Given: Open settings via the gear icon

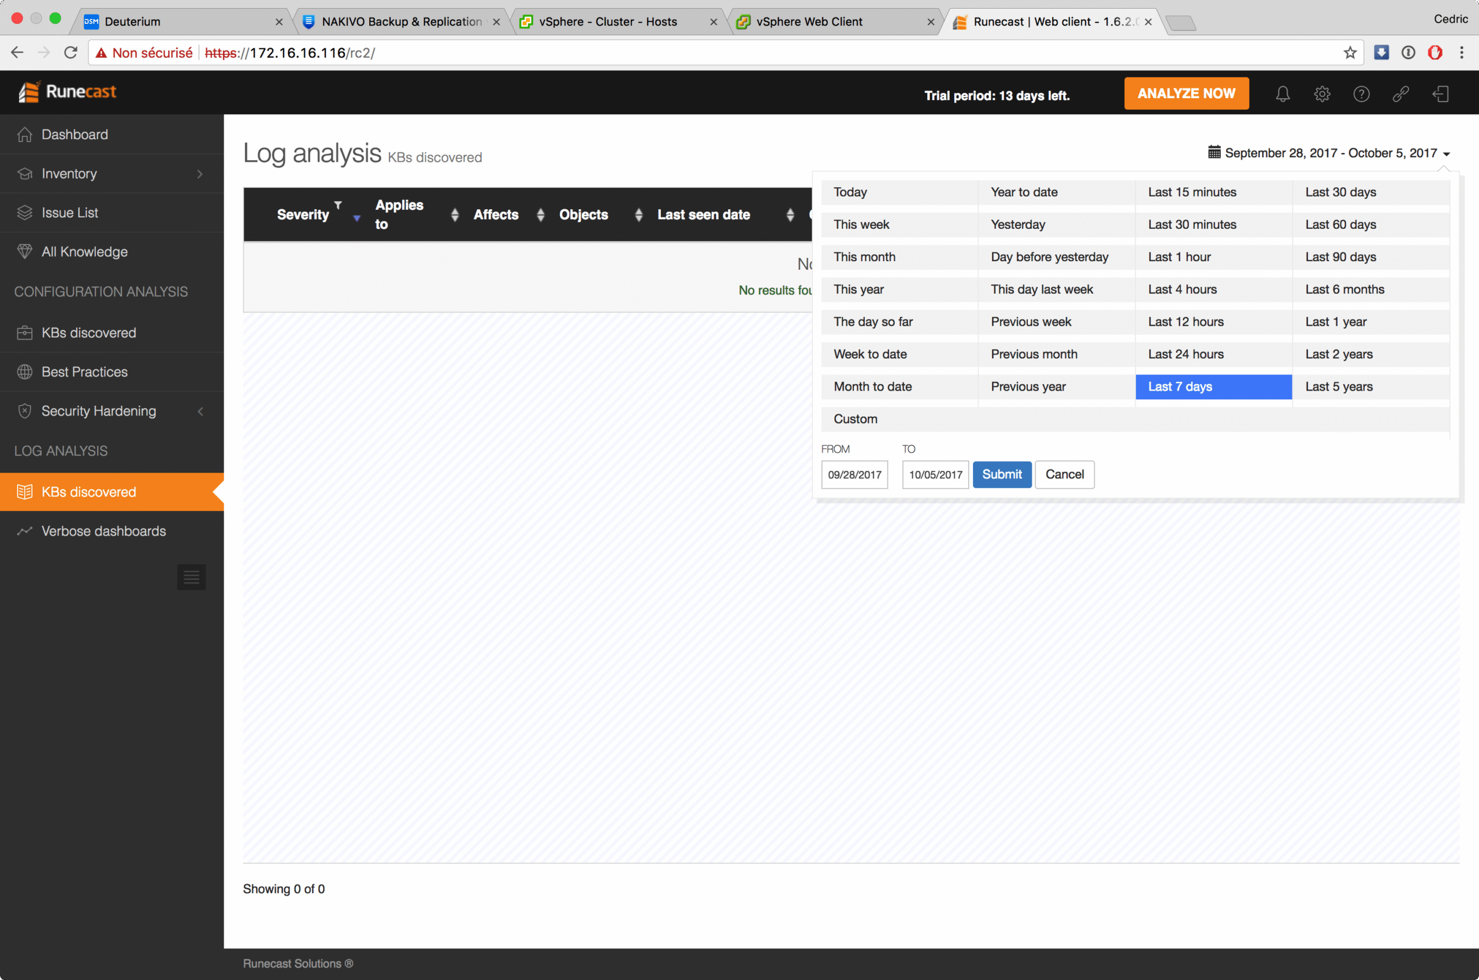Looking at the screenshot, I should click(1321, 94).
